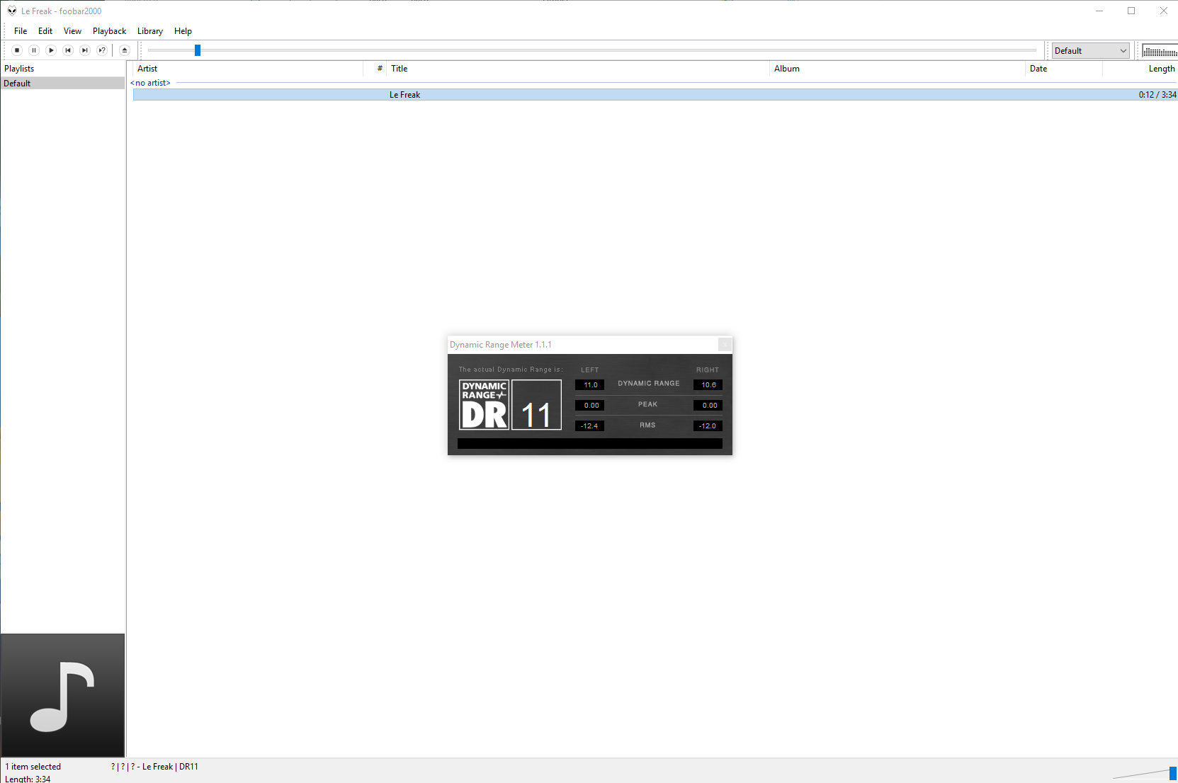
Task: Click the Play button in the toolbar
Action: [x=51, y=50]
